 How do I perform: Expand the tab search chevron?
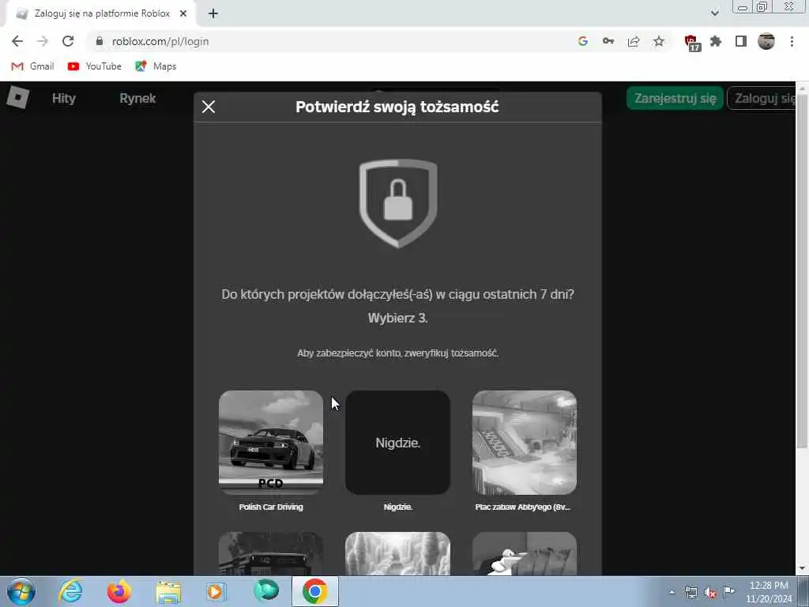tap(714, 13)
